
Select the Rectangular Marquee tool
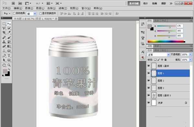pyautogui.click(x=4, y=24)
